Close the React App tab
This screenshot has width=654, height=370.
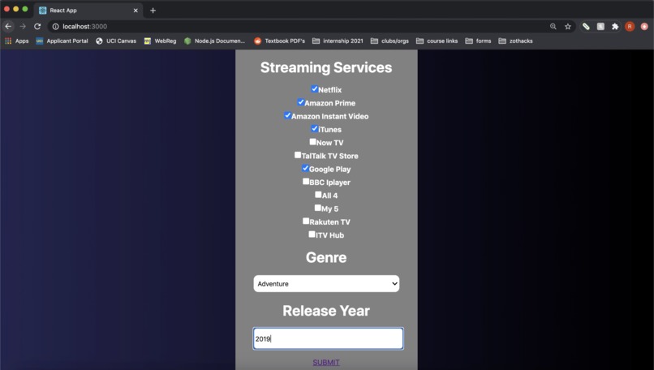(136, 11)
